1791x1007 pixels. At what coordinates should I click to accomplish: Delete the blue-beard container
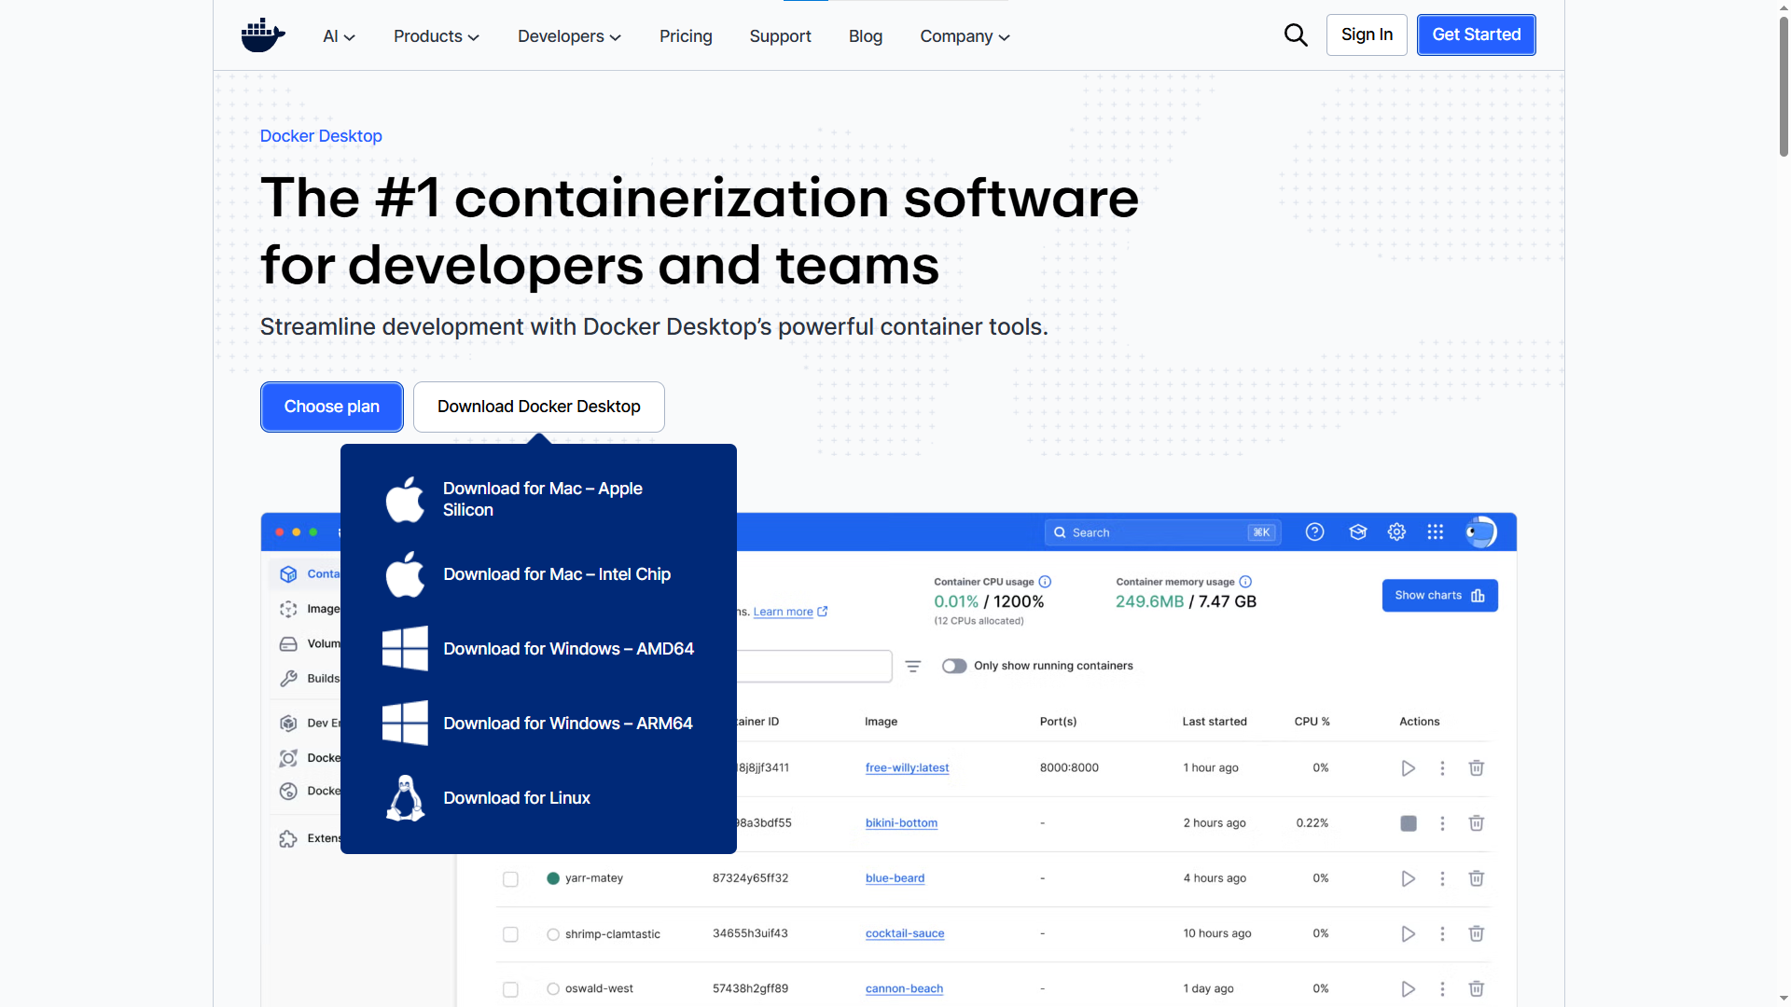click(1477, 878)
